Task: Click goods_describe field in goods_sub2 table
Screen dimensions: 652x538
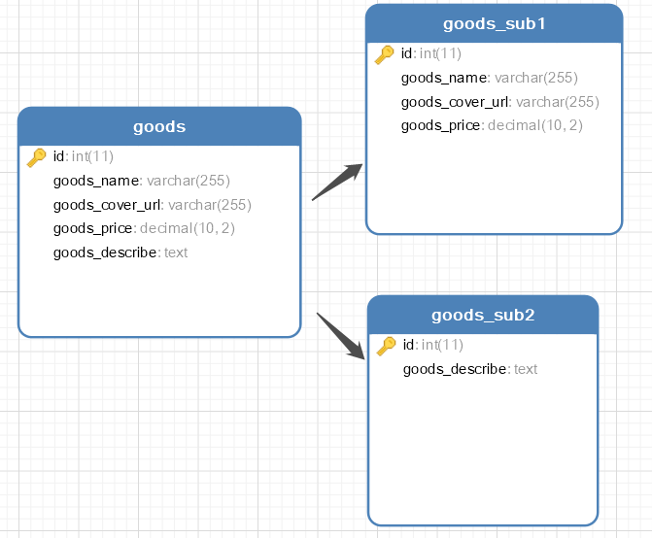Action: 469,369
